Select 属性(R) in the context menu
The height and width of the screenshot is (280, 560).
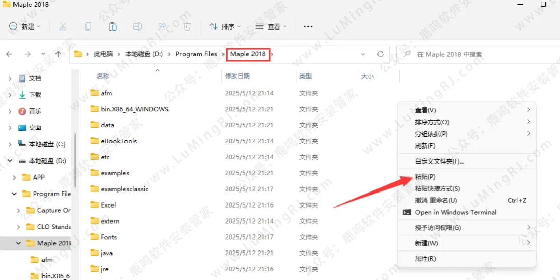425,258
